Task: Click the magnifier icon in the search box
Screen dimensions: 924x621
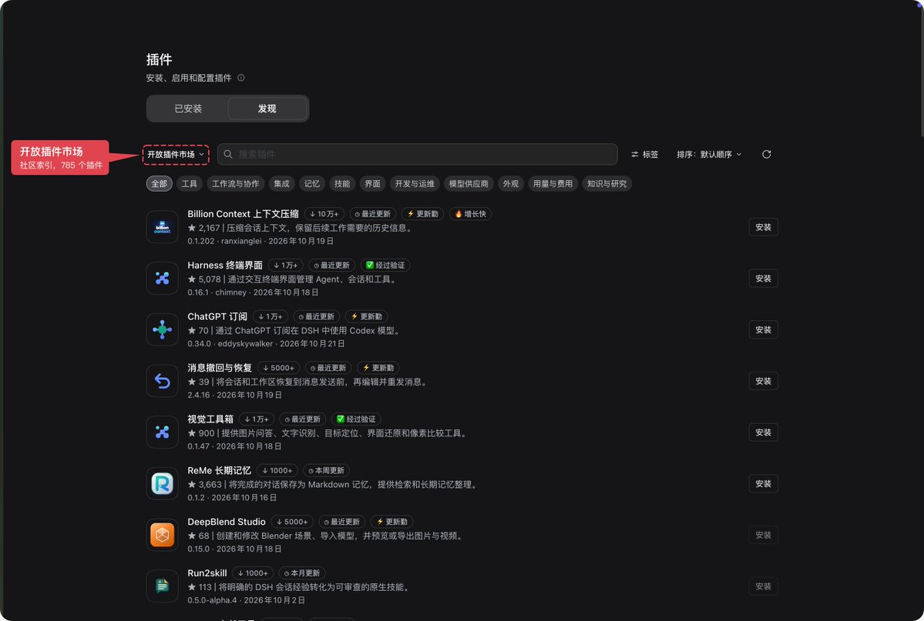Action: (x=228, y=154)
